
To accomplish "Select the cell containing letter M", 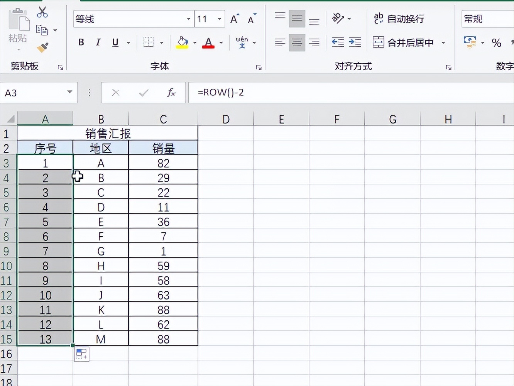I will (101, 339).
